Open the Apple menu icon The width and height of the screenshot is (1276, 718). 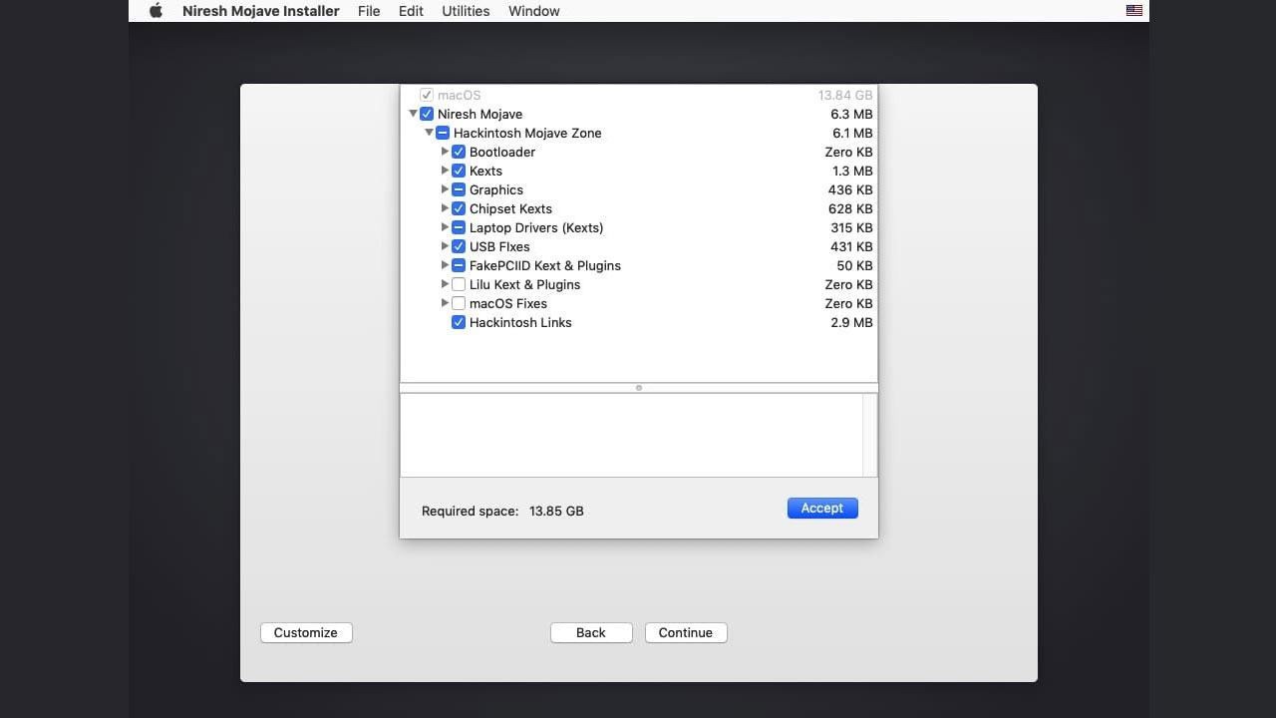[156, 11]
